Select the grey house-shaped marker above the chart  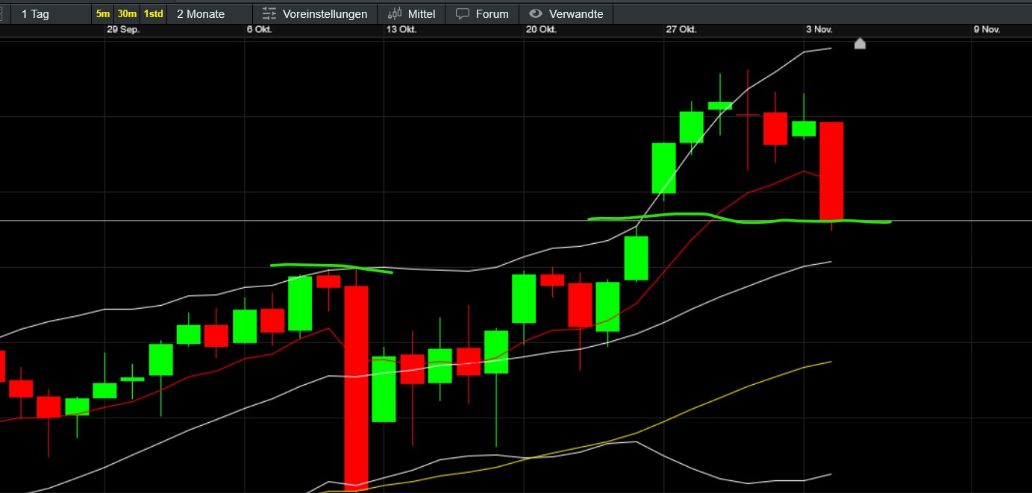coord(860,44)
